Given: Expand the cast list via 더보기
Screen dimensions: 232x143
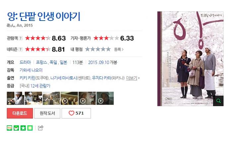Looking at the screenshot, I should [x=133, y=78].
